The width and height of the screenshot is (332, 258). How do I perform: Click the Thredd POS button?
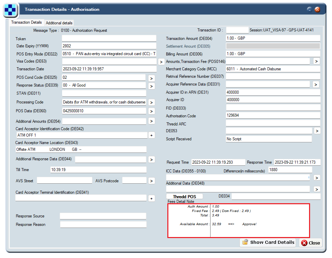[x=185, y=196]
